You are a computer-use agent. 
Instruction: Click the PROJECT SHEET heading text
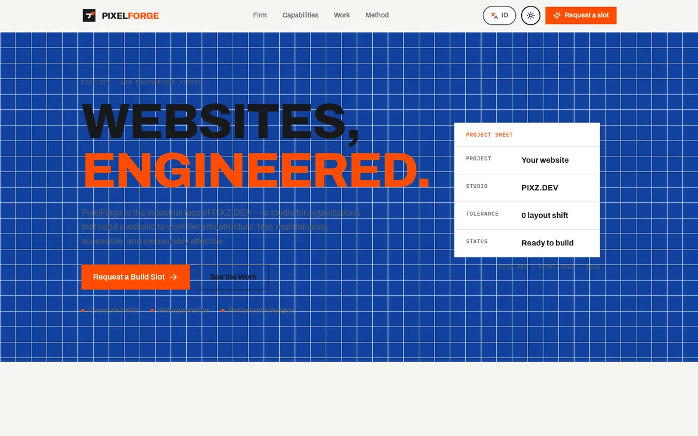coord(489,135)
